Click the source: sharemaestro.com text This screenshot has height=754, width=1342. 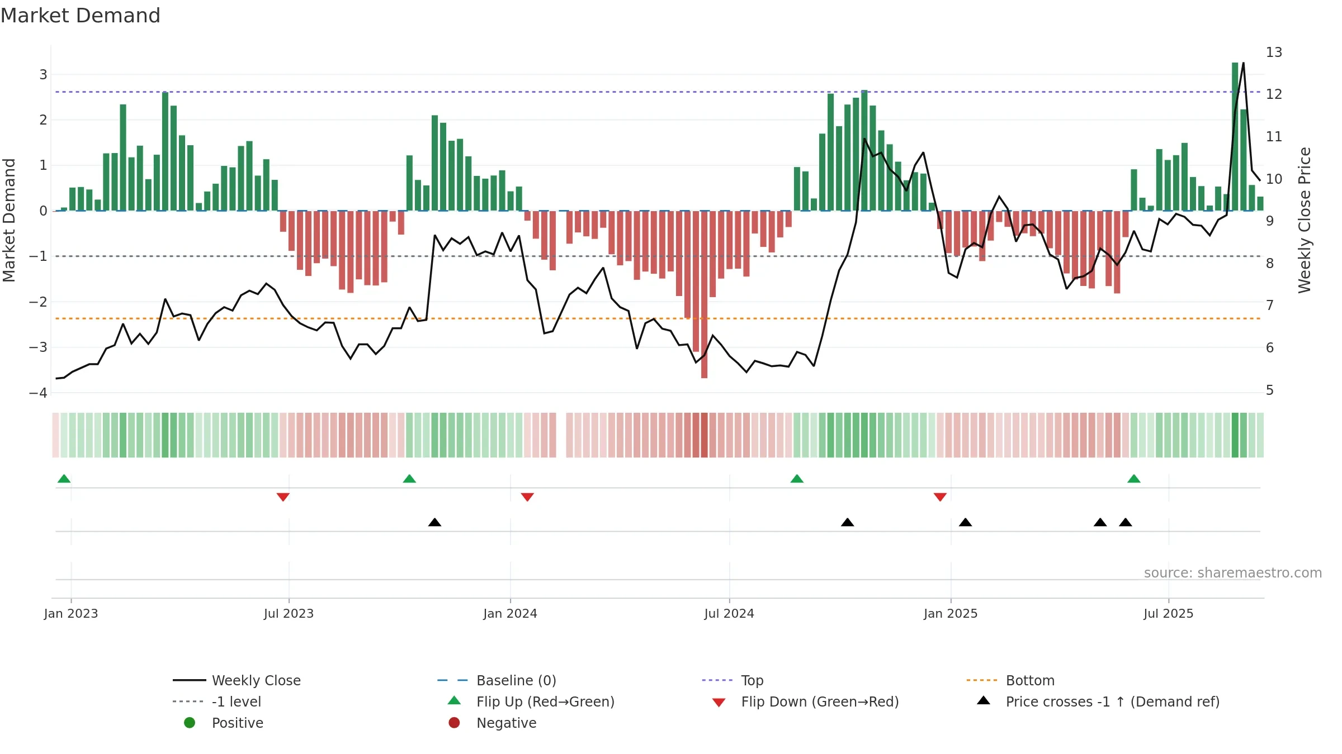(1233, 573)
